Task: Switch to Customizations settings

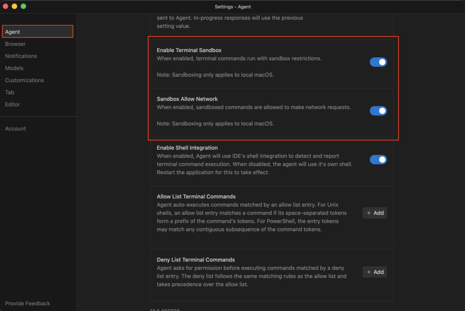Action: point(25,80)
